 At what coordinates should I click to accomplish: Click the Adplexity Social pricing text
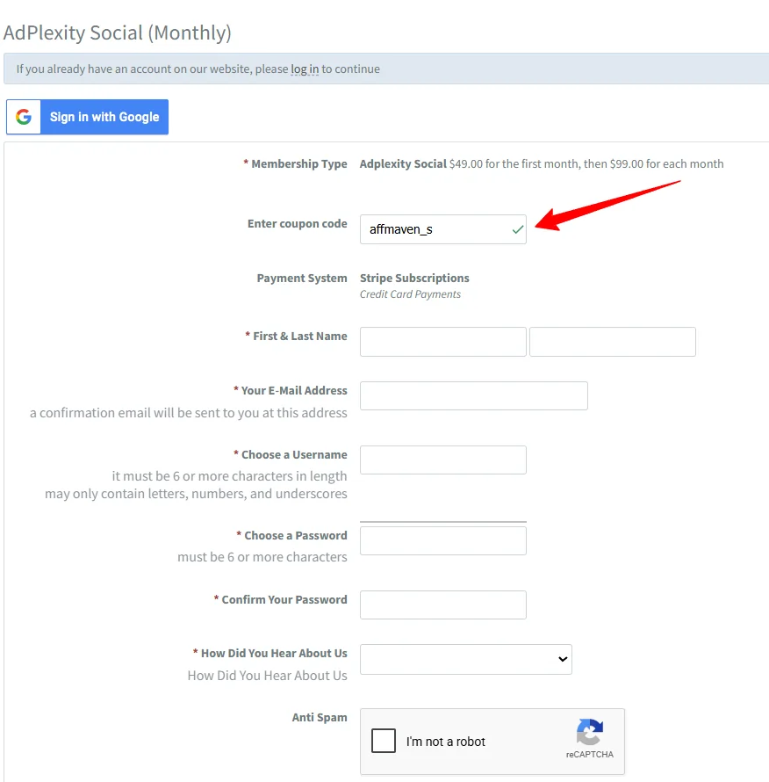tap(540, 163)
